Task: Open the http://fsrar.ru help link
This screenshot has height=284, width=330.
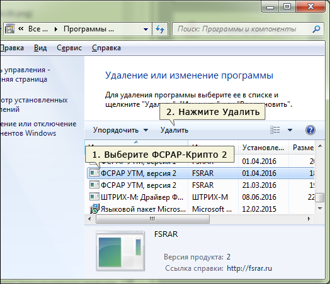Action: click(249, 268)
